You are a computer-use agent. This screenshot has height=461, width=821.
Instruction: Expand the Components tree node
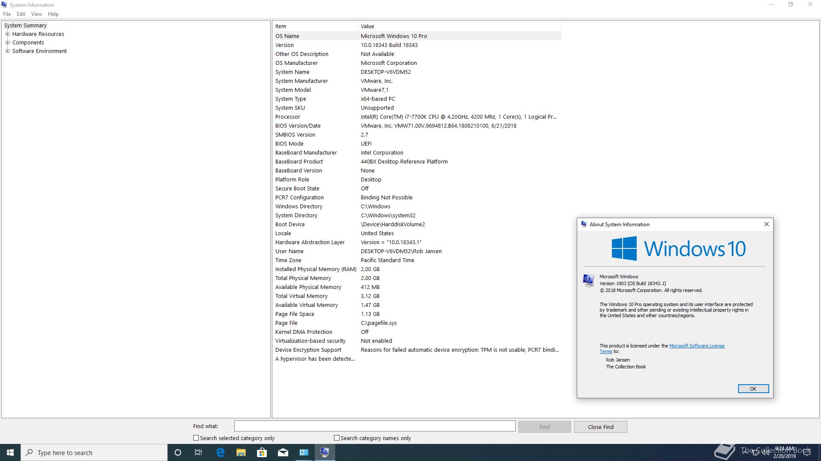(7, 43)
